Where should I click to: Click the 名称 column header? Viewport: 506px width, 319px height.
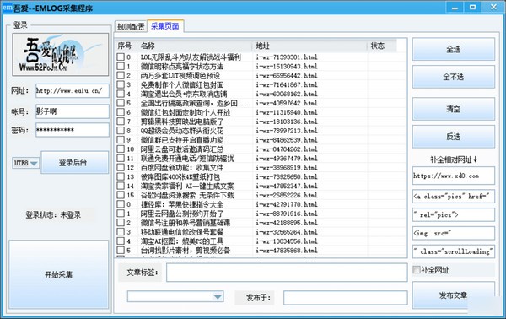tap(195, 46)
